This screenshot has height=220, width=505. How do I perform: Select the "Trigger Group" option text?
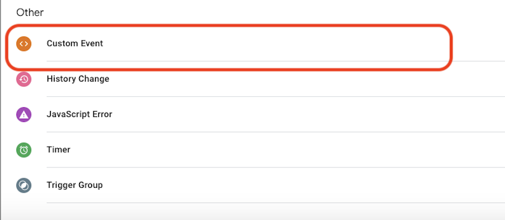(x=75, y=185)
